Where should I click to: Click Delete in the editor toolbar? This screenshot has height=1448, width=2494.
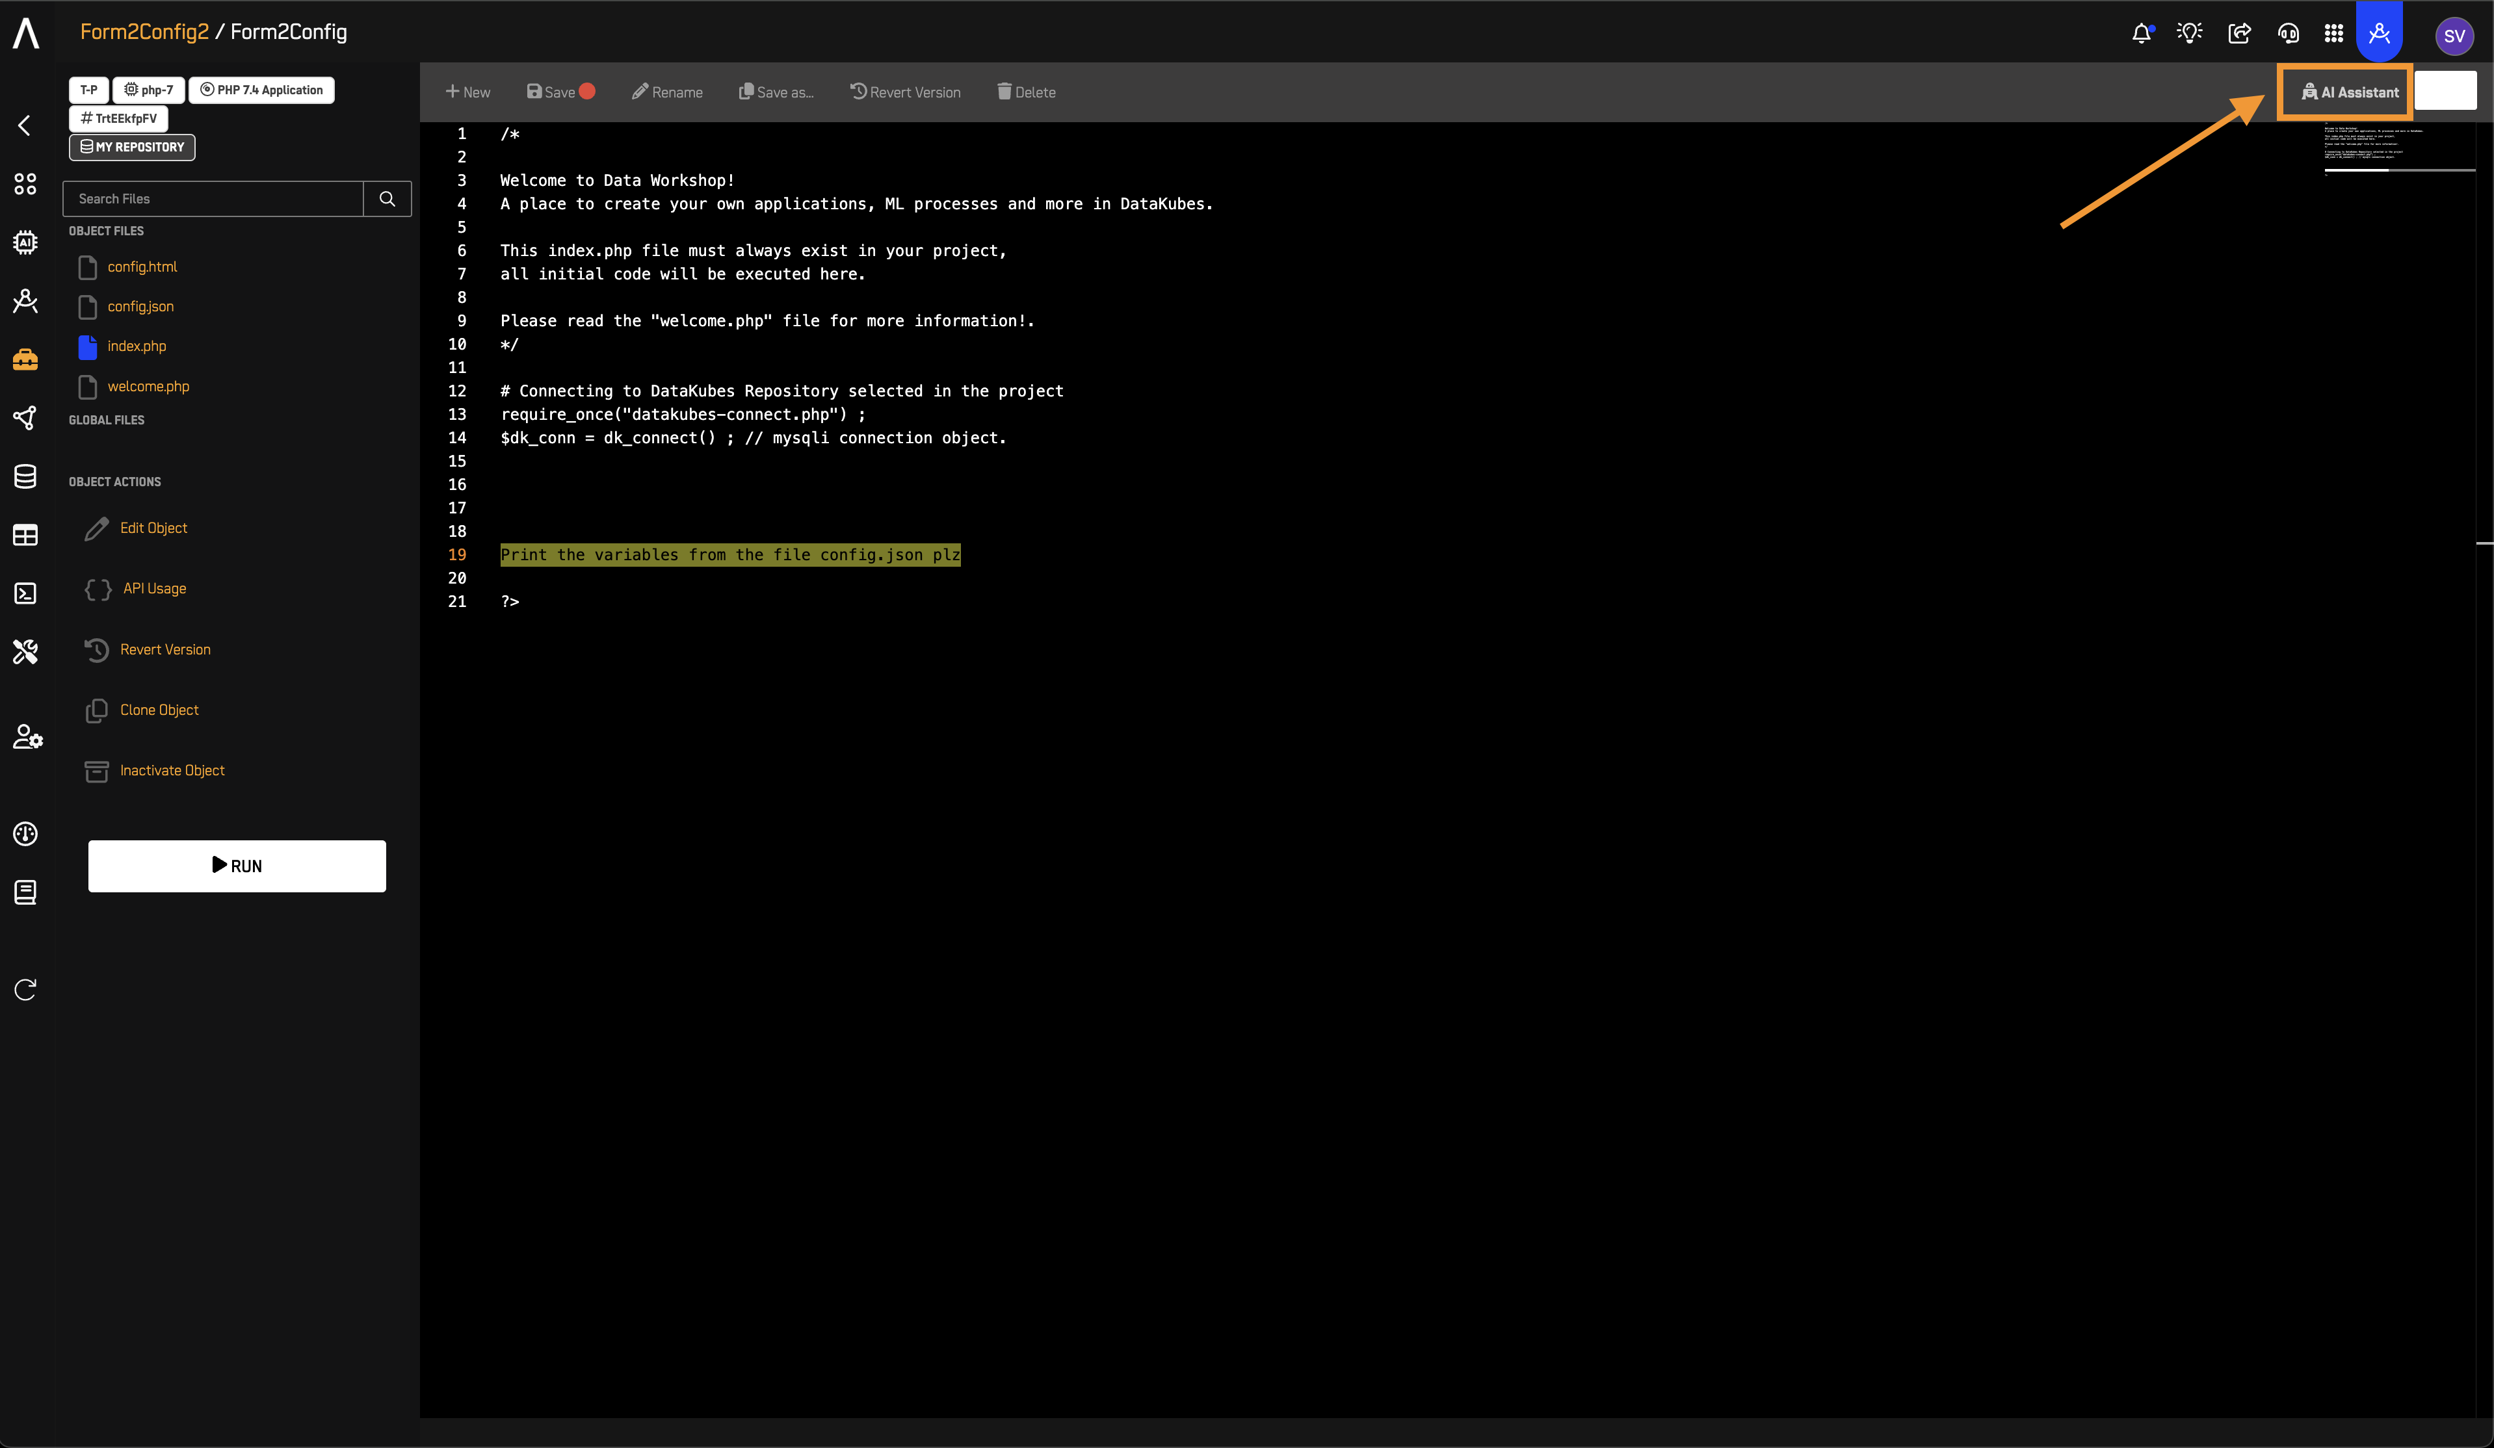point(1027,92)
